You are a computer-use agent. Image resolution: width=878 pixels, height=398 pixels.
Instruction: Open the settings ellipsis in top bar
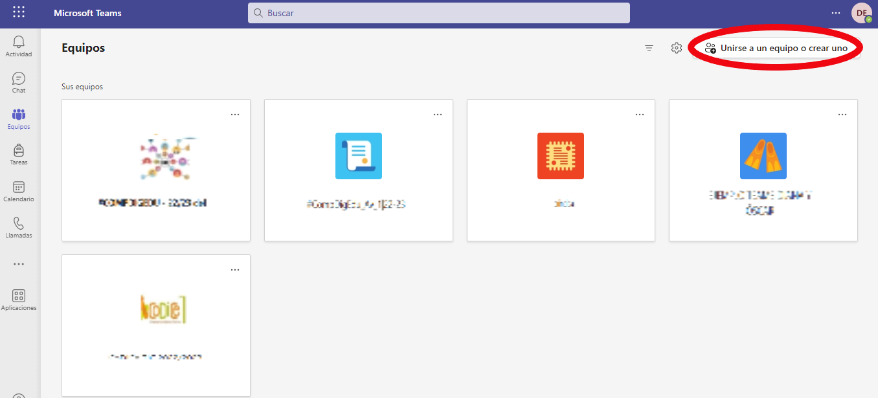point(836,13)
